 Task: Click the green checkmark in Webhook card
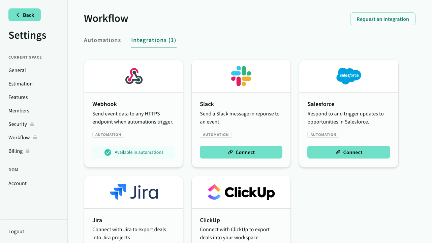pos(108,152)
